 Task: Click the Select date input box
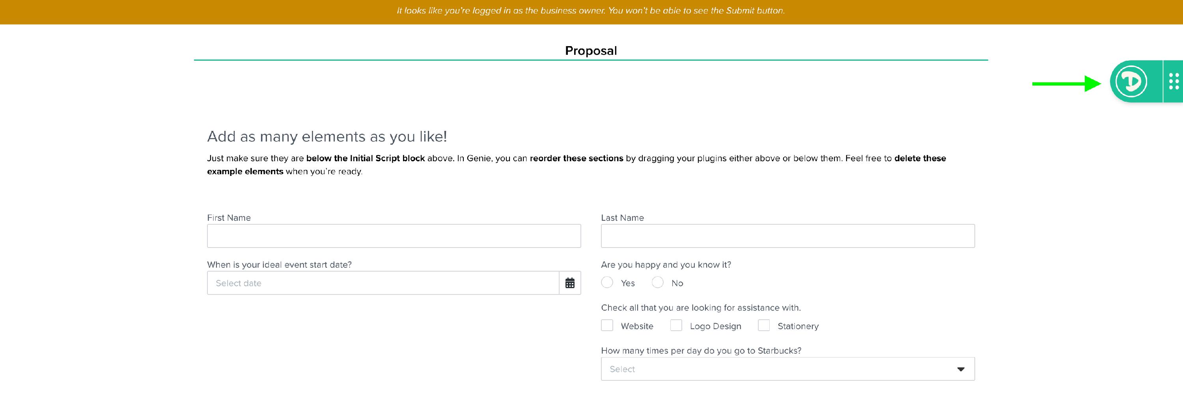(x=383, y=283)
